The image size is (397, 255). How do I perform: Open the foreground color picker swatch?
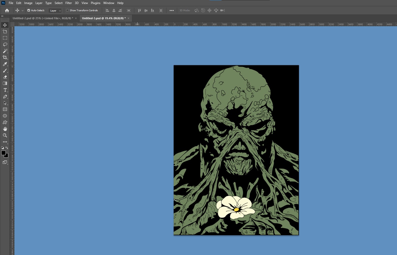tap(3, 153)
